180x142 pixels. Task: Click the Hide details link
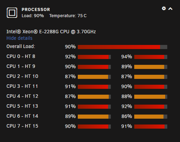19,38
